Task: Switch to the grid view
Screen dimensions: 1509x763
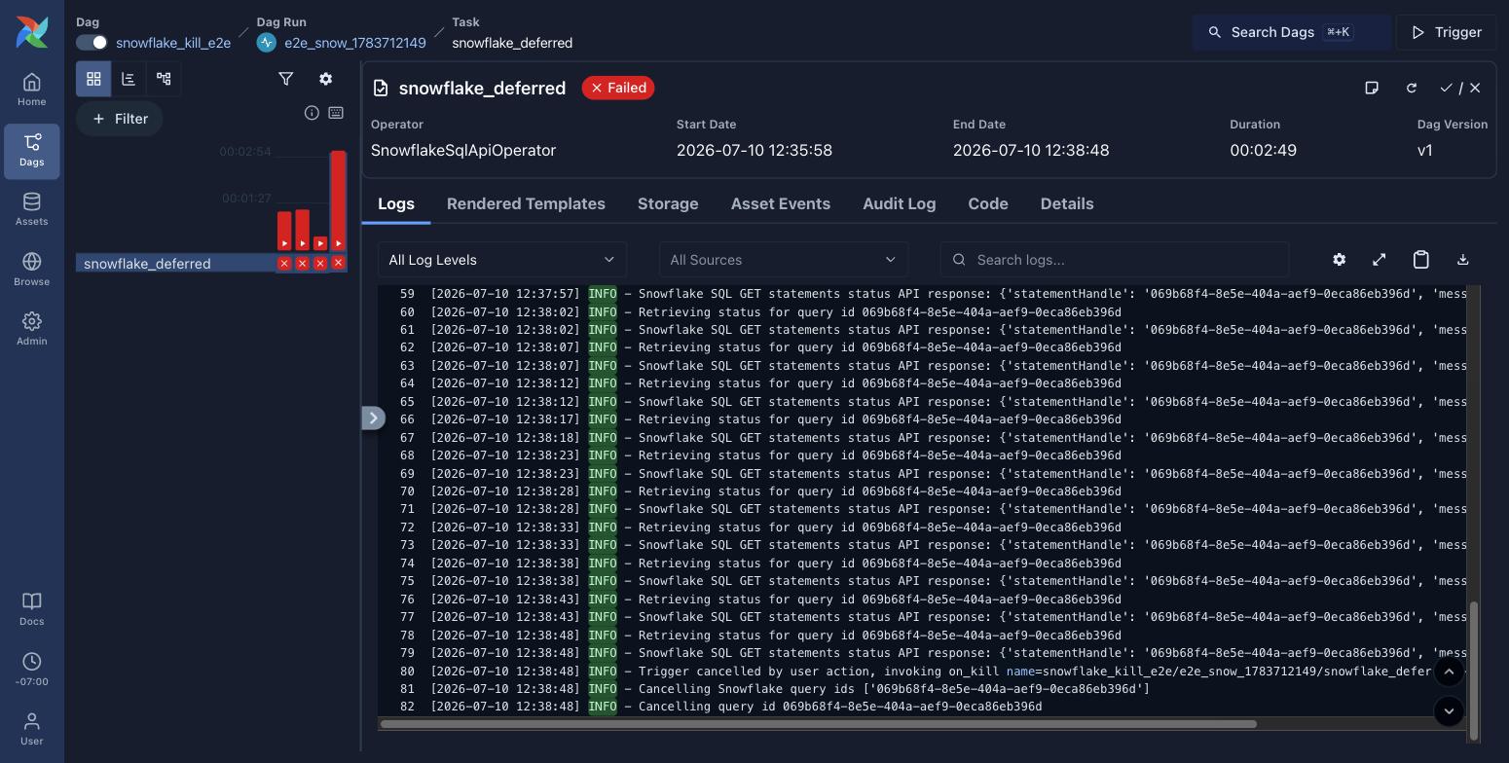Action: click(93, 79)
